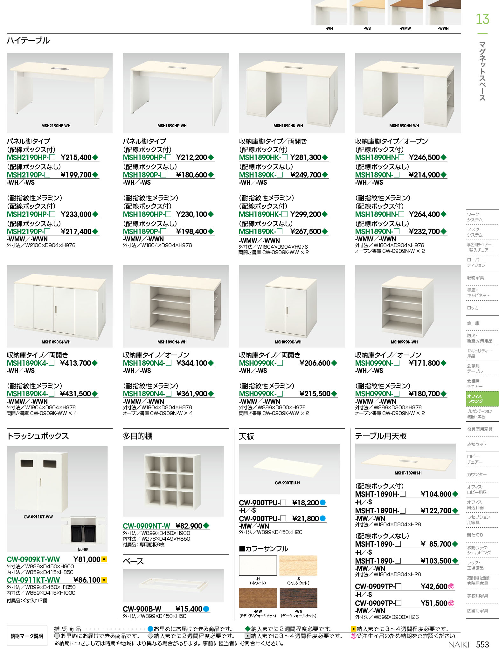Click the empty color box after MSH1890HK-

(x=285, y=157)
